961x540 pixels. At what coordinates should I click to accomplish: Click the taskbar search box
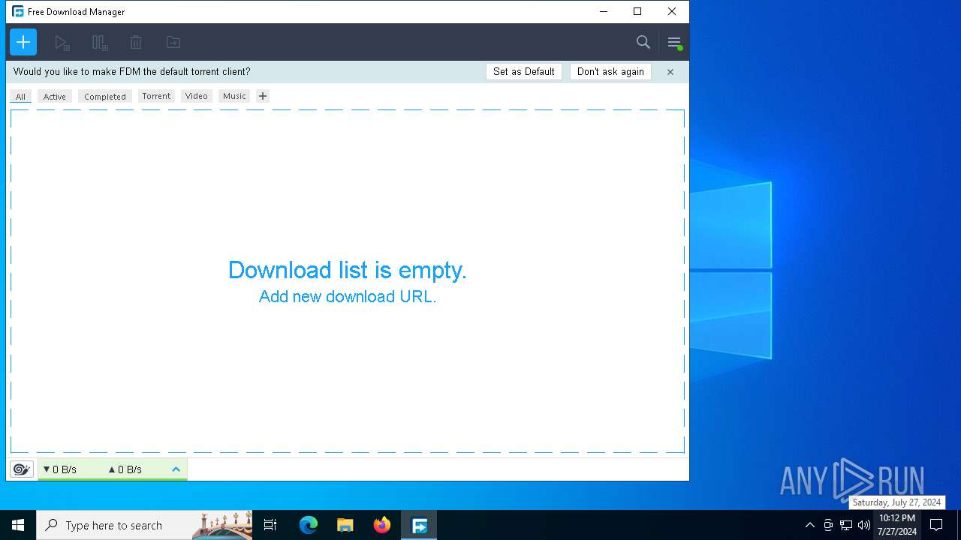[144, 525]
